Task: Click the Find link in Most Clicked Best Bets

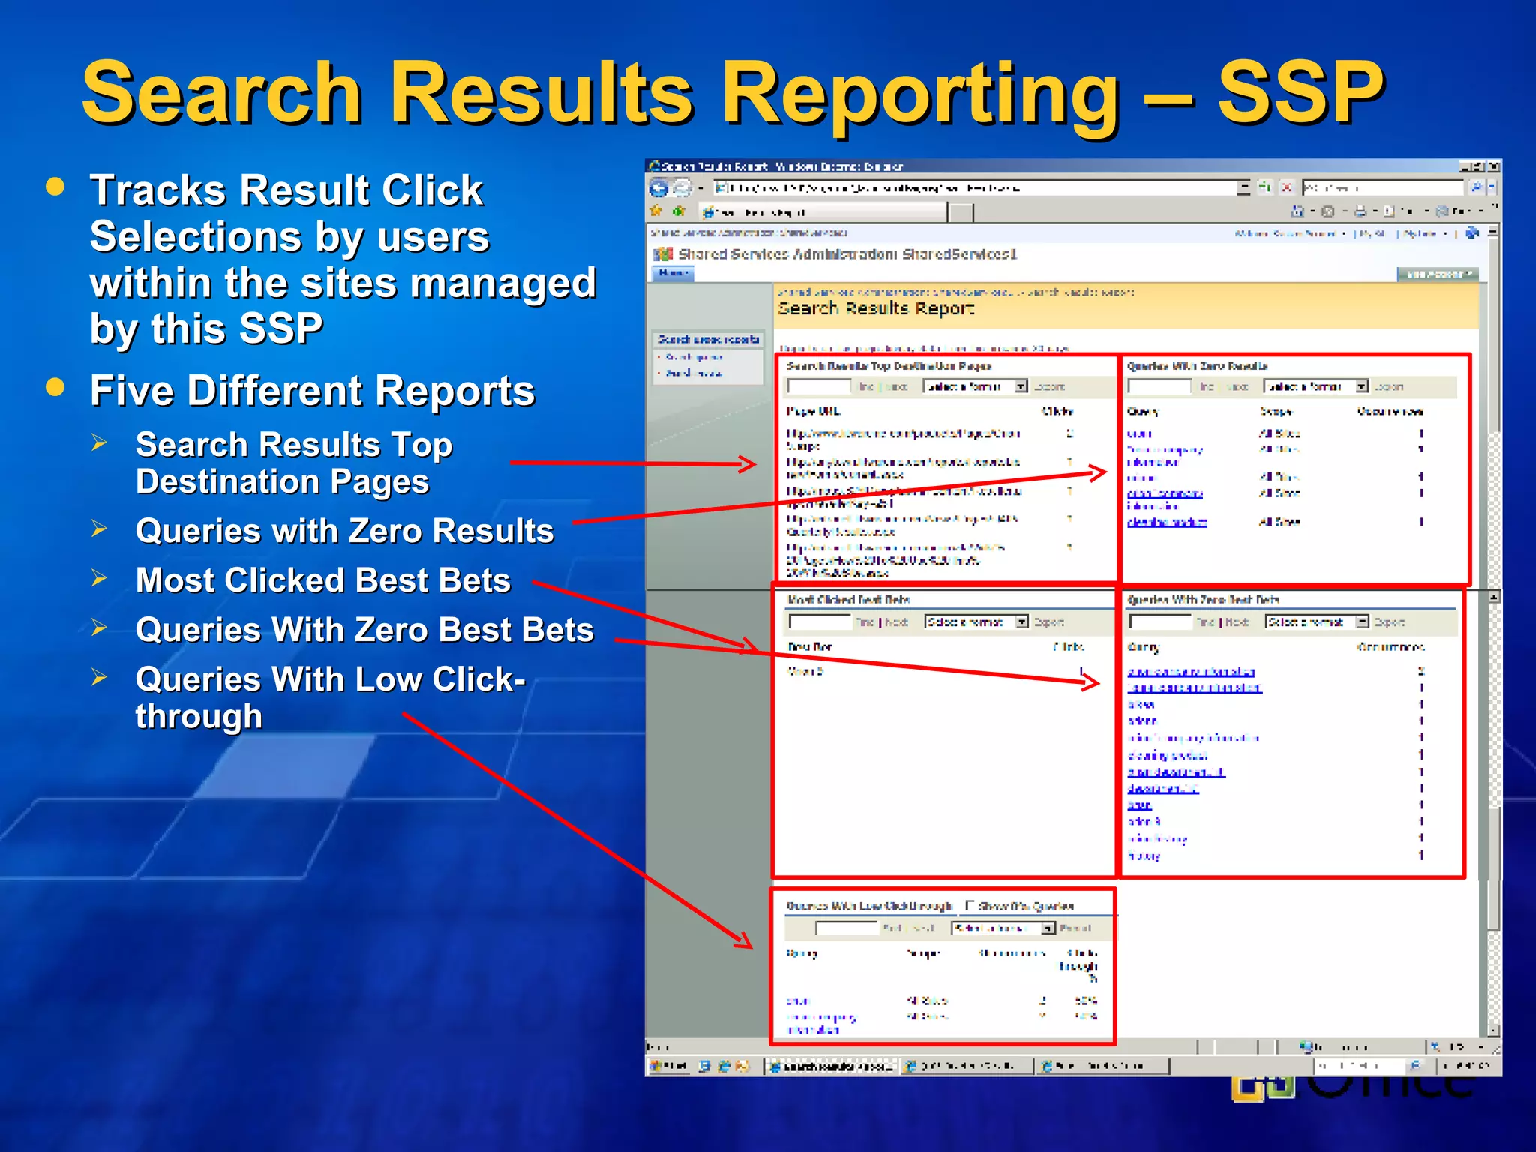Action: [x=865, y=622]
